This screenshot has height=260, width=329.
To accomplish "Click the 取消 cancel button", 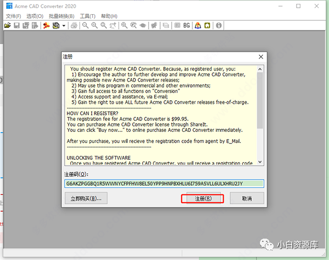I will 247,198.
